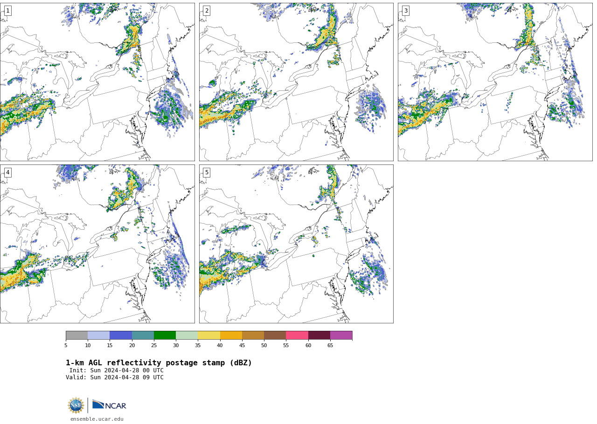The height and width of the screenshot is (424, 597).
Task: Click the purple 65+ dBZ swatch
Action: (x=341, y=335)
